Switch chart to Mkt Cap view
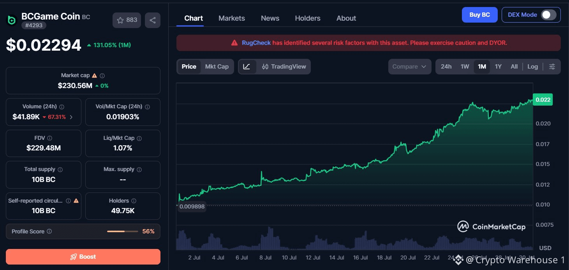This screenshot has height=270, width=569. 217,67
